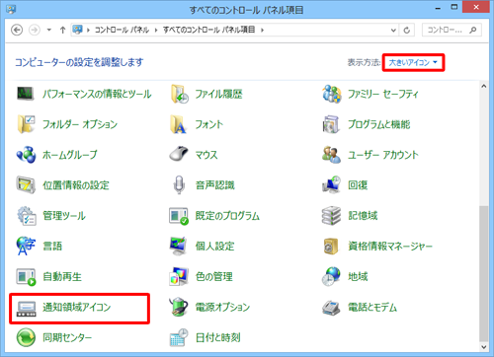
Task: Click the Back navigation button
Action: [x=17, y=30]
